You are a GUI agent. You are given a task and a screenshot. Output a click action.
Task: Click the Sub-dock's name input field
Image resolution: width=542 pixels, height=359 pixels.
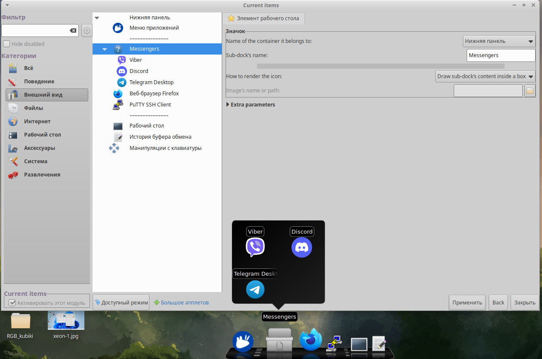(x=501, y=55)
